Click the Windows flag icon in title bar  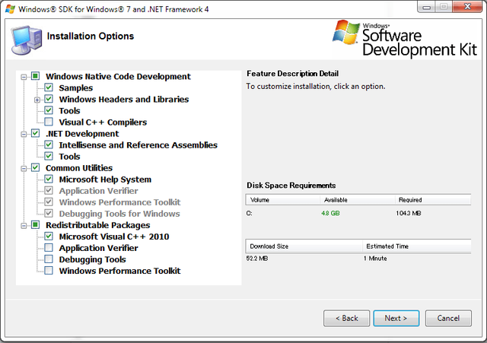[x=10, y=9]
